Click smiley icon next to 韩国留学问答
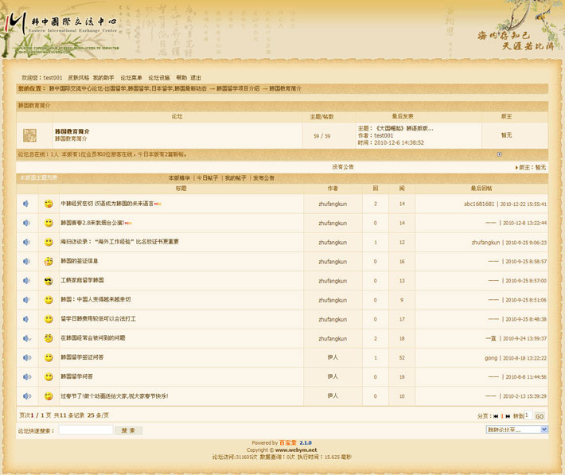The width and height of the screenshot is (565, 475). point(49,377)
